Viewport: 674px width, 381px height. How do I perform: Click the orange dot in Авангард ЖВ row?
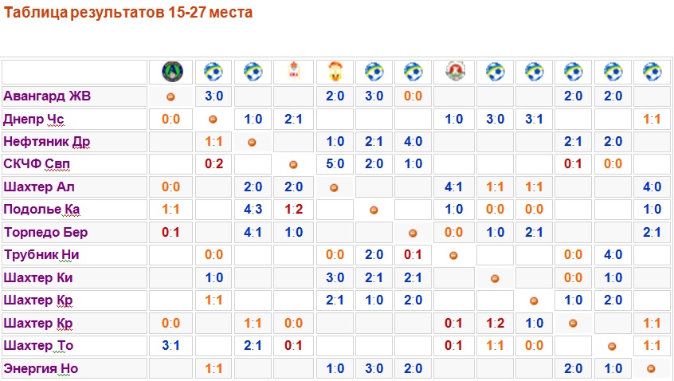[170, 97]
